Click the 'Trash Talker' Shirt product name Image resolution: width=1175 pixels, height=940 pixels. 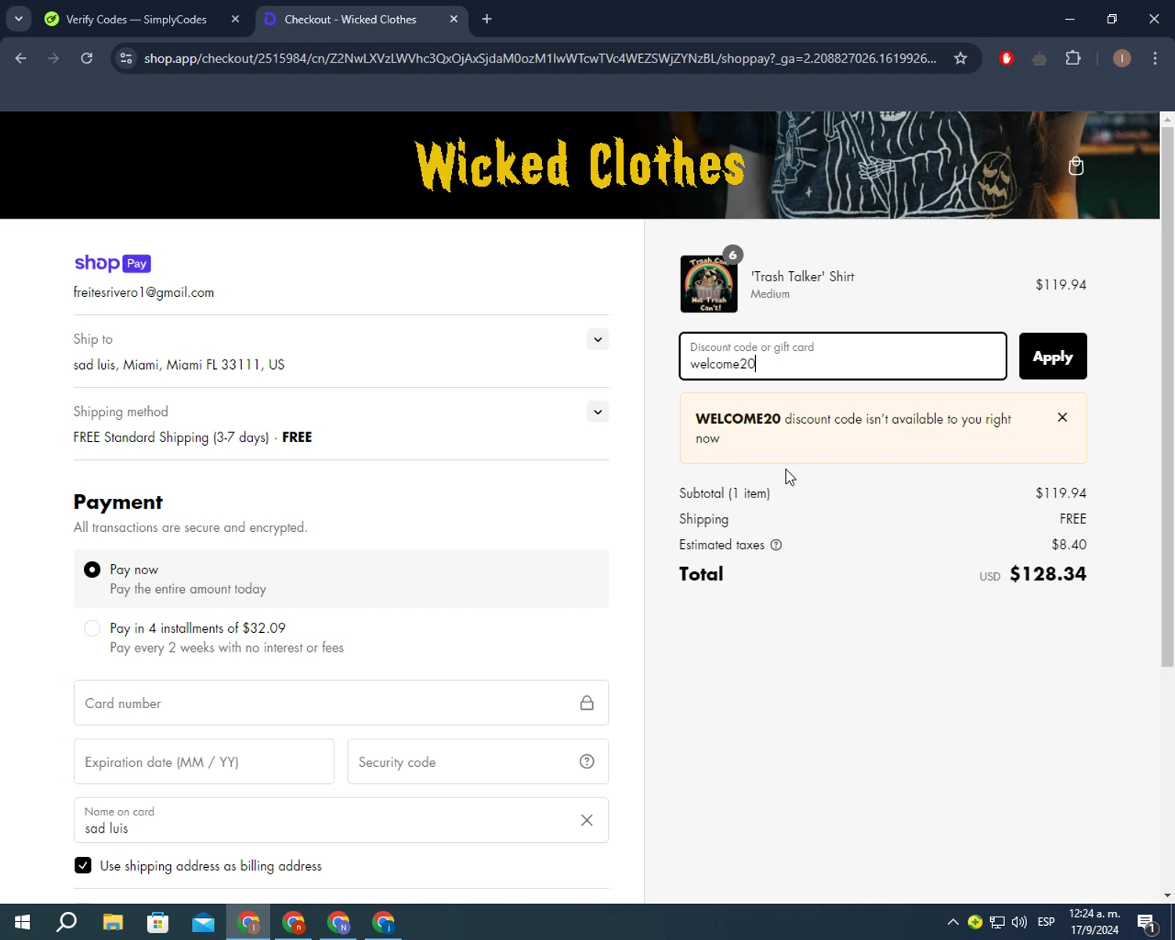[802, 277]
